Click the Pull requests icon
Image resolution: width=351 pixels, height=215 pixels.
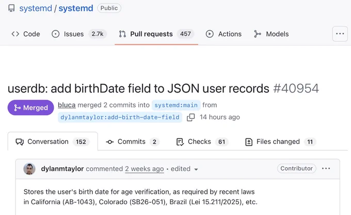pyautogui.click(x=122, y=34)
